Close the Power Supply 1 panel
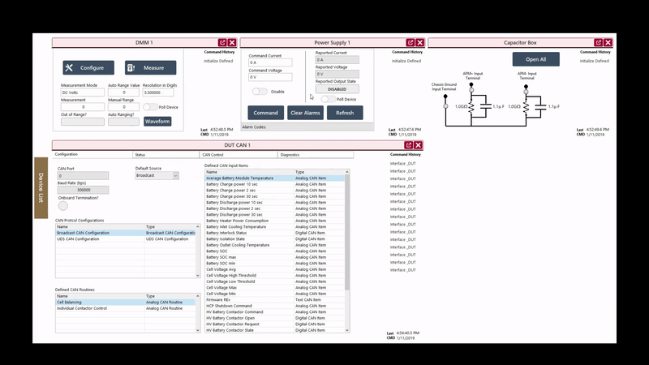 pyautogui.click(x=420, y=43)
